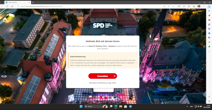Open File Explorer from taskbar
The height and width of the screenshot is (110, 212).
click(121, 106)
